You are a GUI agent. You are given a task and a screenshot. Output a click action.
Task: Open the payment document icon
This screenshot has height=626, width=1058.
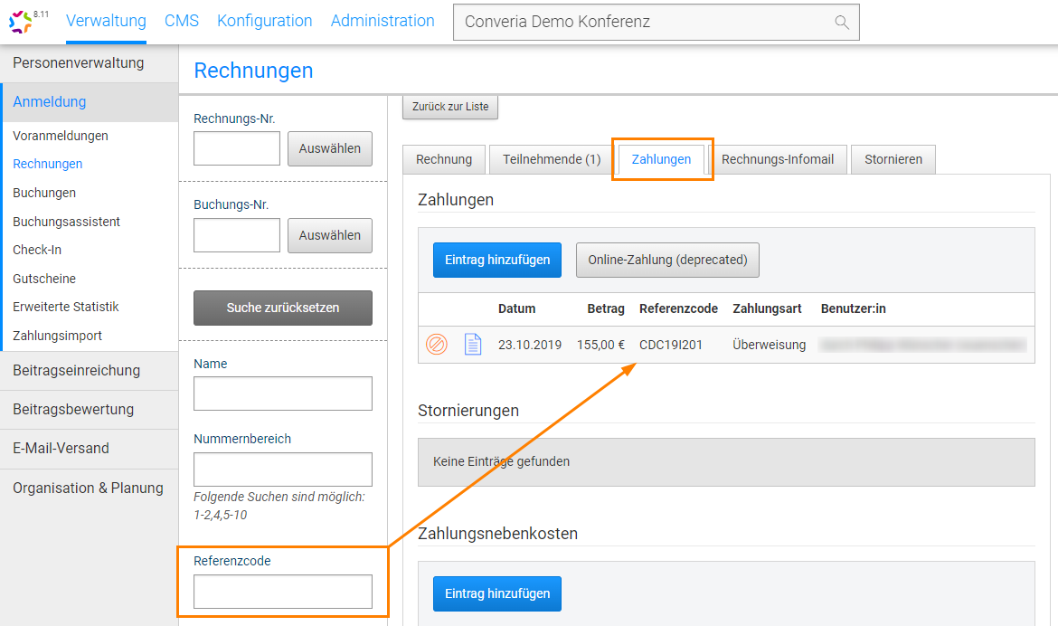472,345
